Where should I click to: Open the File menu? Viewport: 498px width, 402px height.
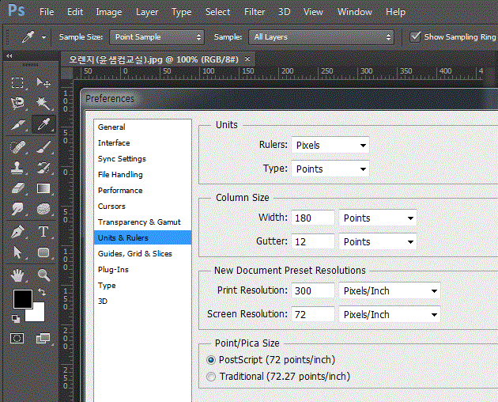point(47,12)
